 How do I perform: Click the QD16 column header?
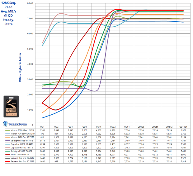coord(99,127)
